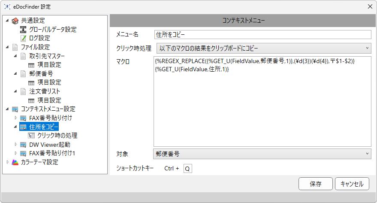The image size is (377, 203).
Task: Click the 保存 button
Action: pos(315,184)
